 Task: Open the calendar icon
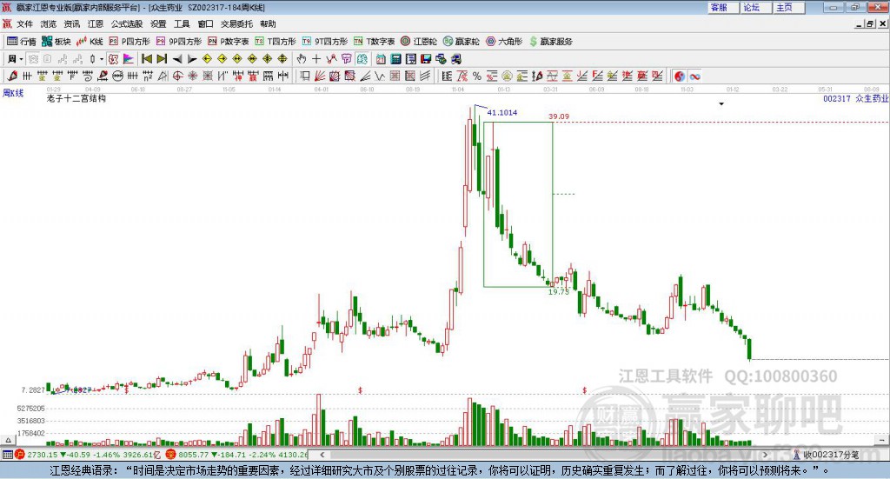[381, 59]
